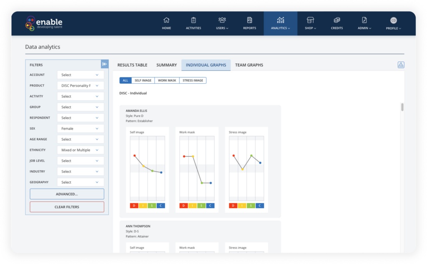Click the 'Pattern: Establisher' text
The width and height of the screenshot is (427, 264).
click(x=139, y=121)
